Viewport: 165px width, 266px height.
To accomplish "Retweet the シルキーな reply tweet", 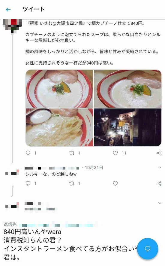I will (x=72, y=184).
